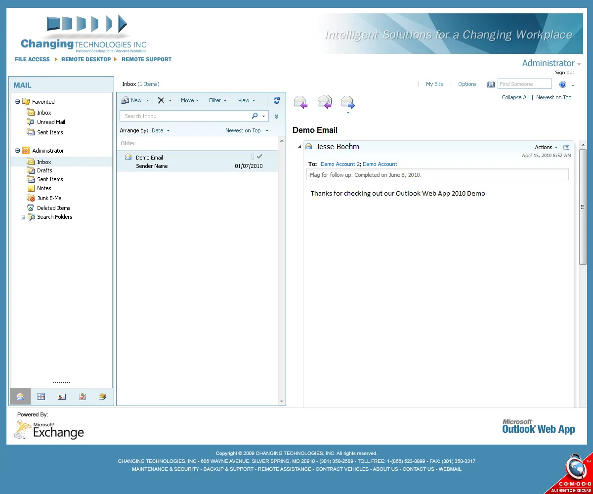Click Sign out link

[x=564, y=73]
